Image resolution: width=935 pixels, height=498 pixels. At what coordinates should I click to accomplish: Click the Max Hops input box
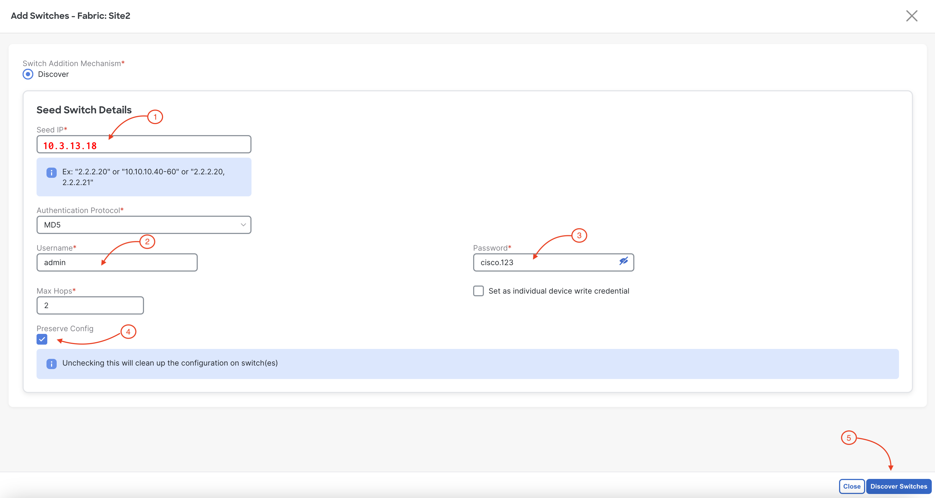90,306
